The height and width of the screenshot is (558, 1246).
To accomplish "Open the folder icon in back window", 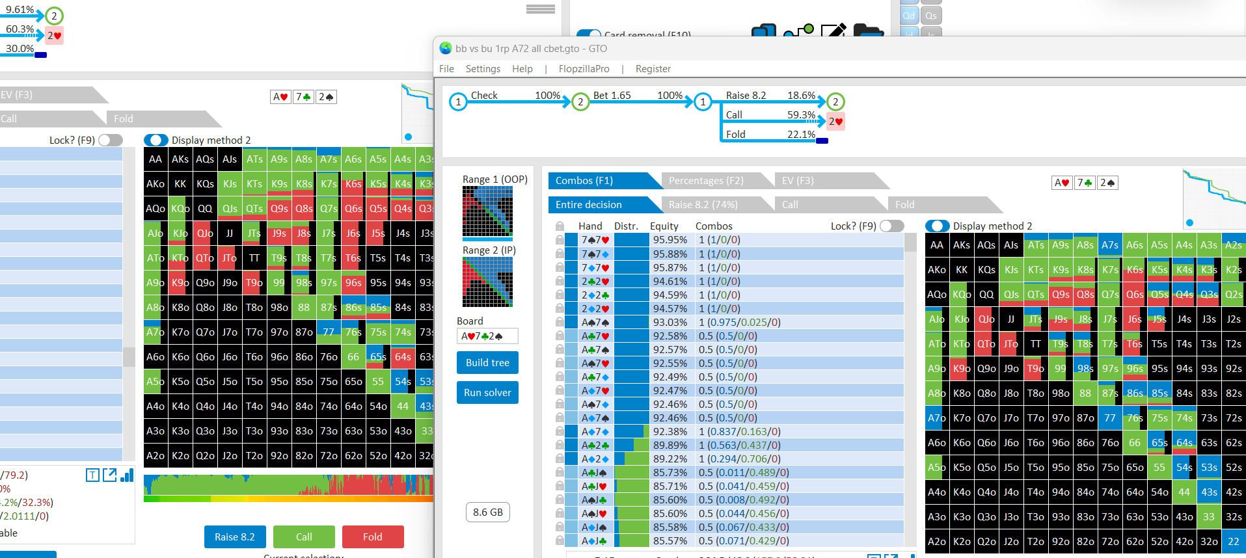I will point(868,30).
